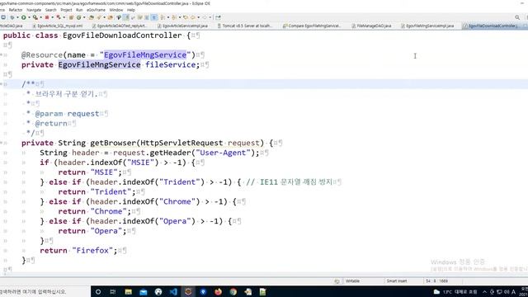Click the red square toolbar icon
Viewport: 528px width, 297px height.
click(x=47, y=17)
